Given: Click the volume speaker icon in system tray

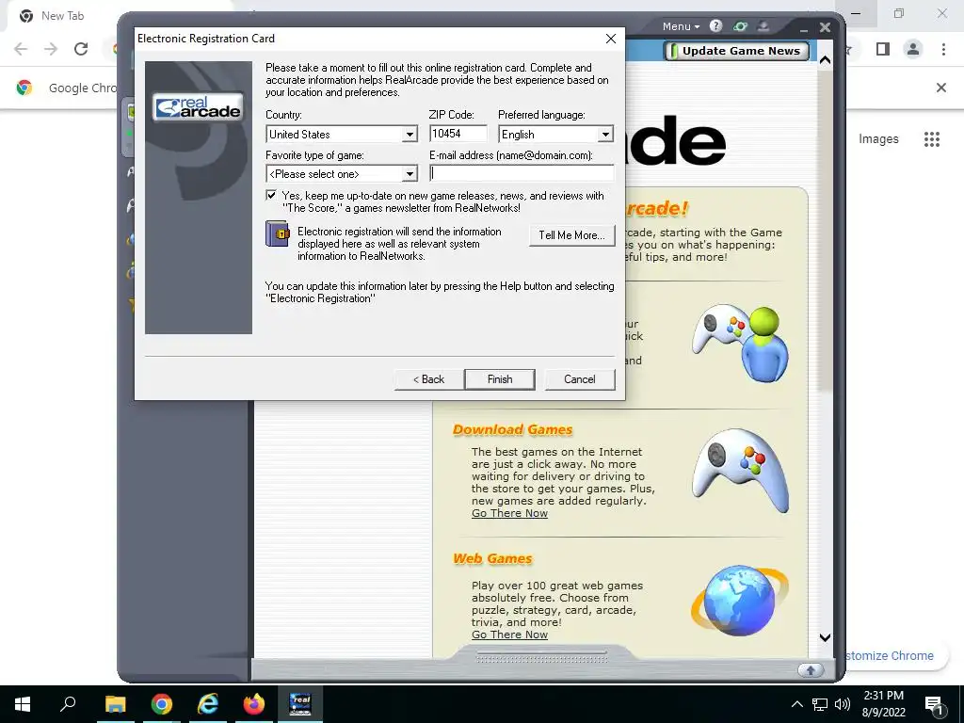Looking at the screenshot, I should [x=843, y=704].
